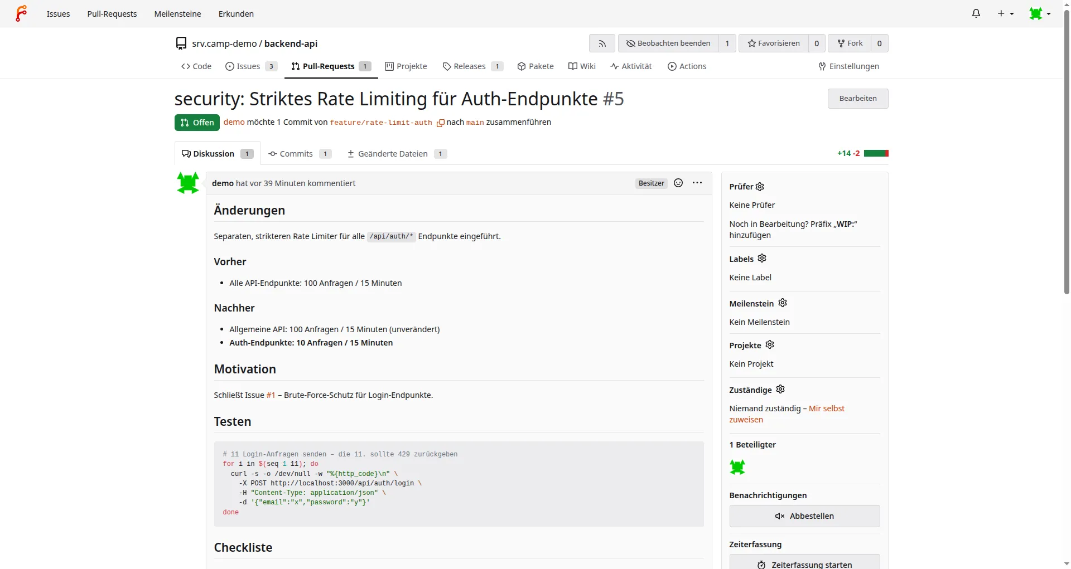Open the issue #1 link

coord(271,395)
